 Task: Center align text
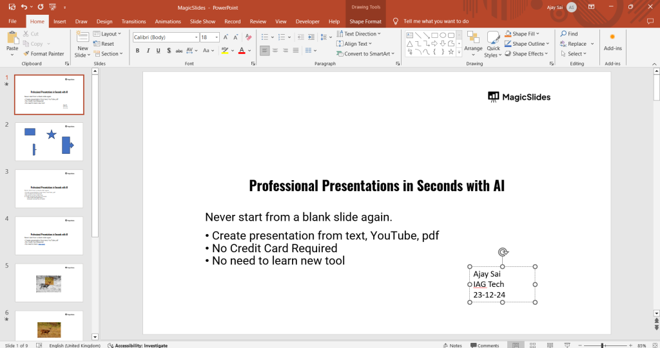(275, 50)
